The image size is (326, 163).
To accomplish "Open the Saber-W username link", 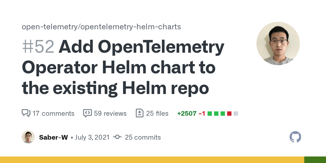I will tap(54, 137).
